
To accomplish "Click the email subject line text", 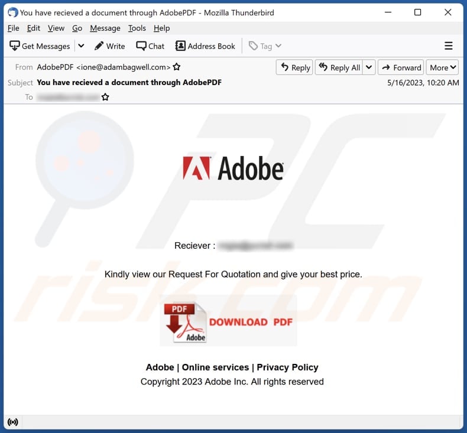I will (x=129, y=83).
